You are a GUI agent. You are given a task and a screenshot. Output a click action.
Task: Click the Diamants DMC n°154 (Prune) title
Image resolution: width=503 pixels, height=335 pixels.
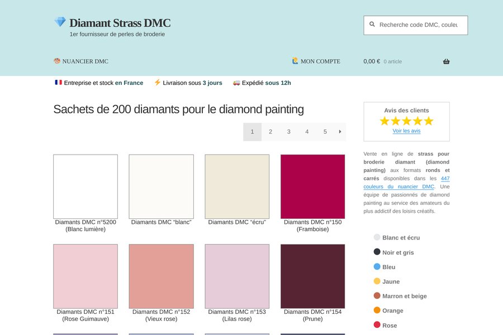click(x=313, y=315)
